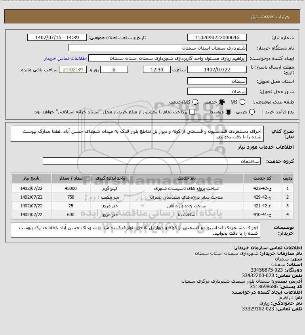
Task: Click the quantity 43000 cell
Action: [71, 188]
